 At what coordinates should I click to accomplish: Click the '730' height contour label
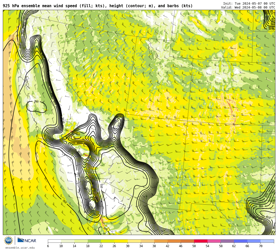101,186
